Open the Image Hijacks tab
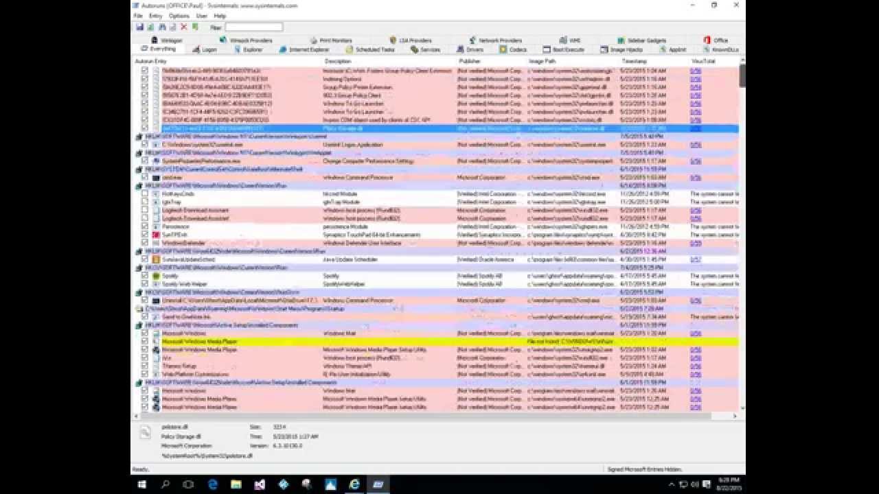This screenshot has width=879, height=494. point(622,49)
